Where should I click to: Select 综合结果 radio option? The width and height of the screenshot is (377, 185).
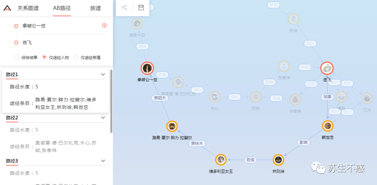tap(17, 57)
